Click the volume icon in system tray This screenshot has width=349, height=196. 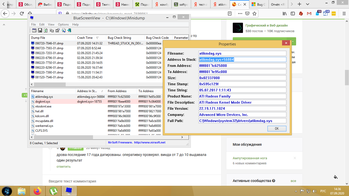pyautogui.click(x=315, y=191)
